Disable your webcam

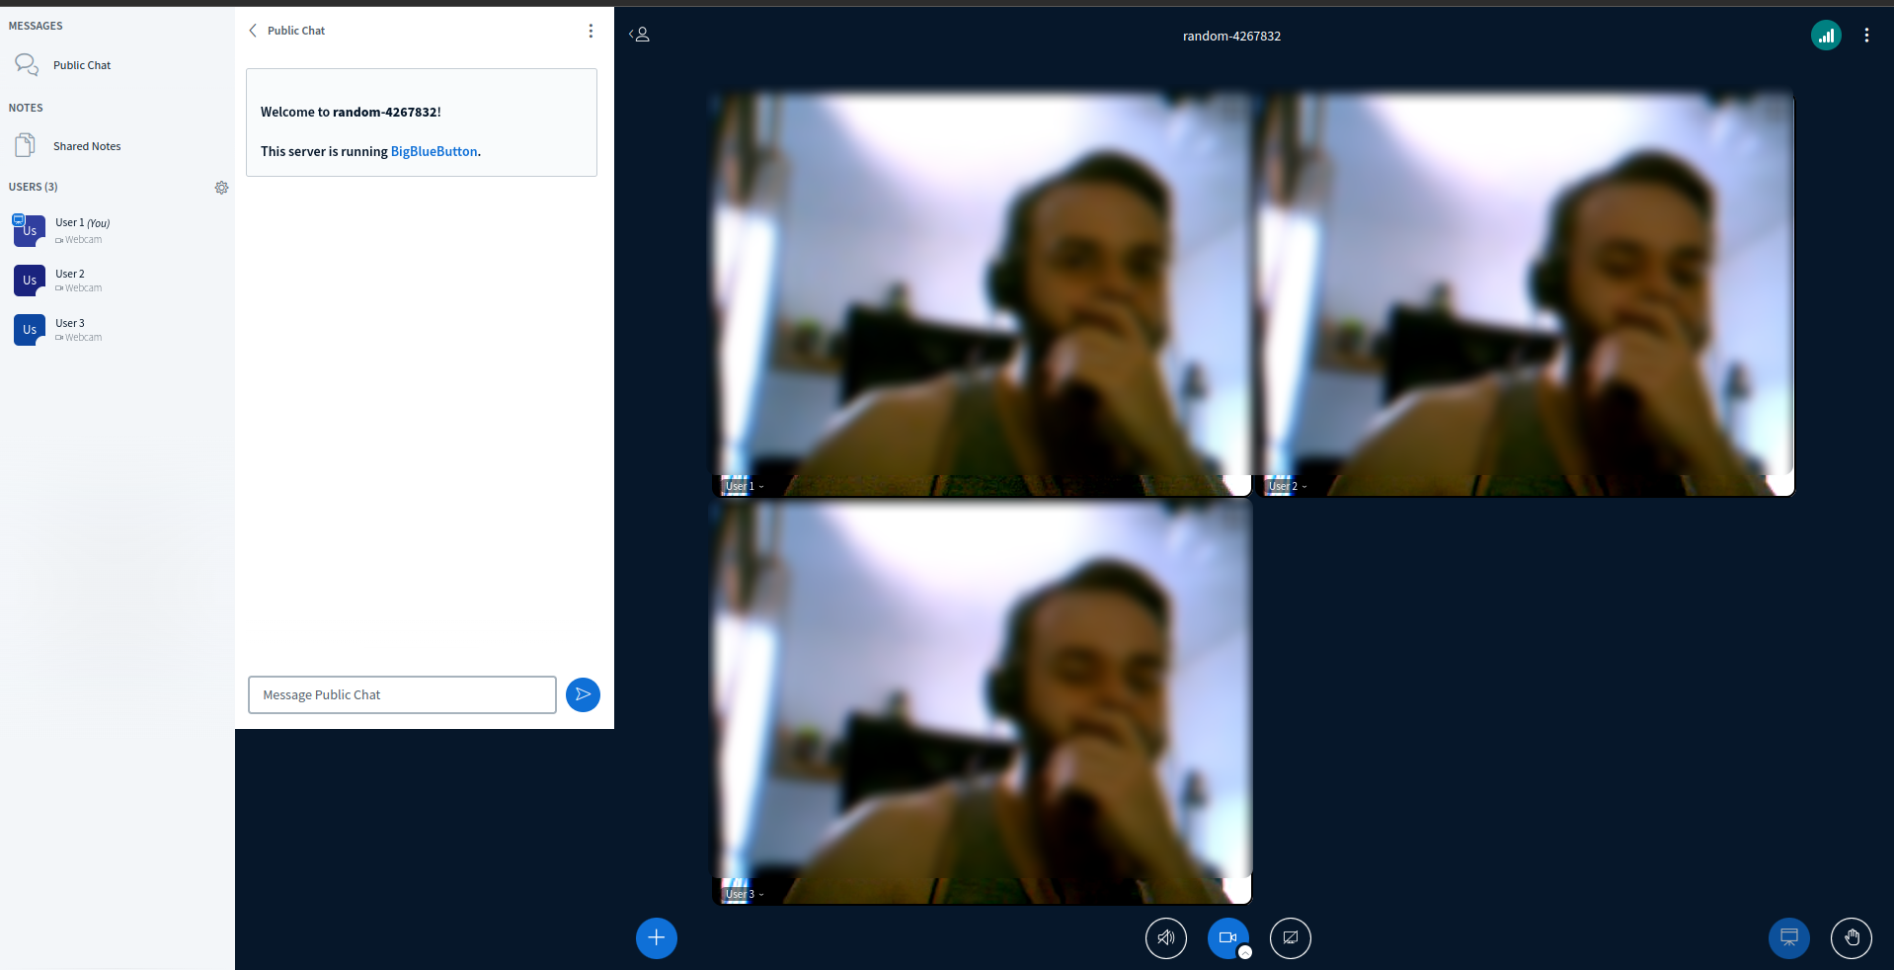pyautogui.click(x=1227, y=938)
